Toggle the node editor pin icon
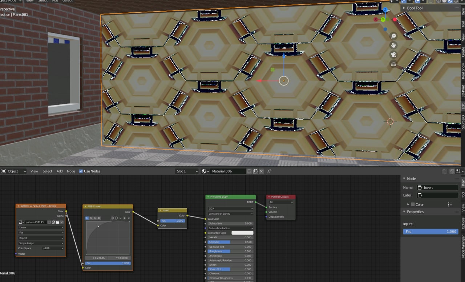The image size is (465, 282). (x=269, y=171)
